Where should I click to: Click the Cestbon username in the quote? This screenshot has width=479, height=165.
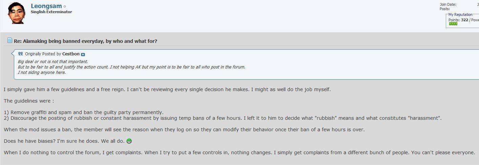click(71, 54)
